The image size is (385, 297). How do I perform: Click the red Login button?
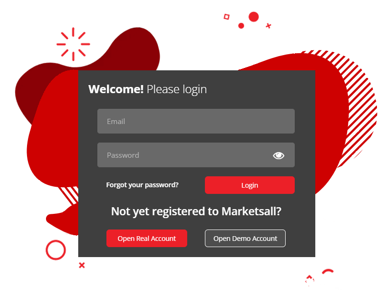pyautogui.click(x=250, y=185)
